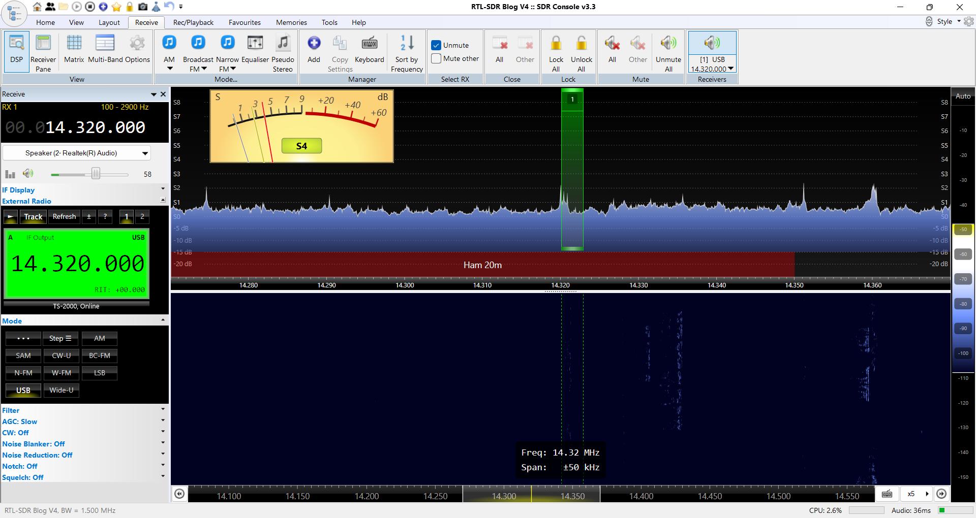Adjust the audio volume slider
Screen dimensions: 976x518
tap(96, 174)
